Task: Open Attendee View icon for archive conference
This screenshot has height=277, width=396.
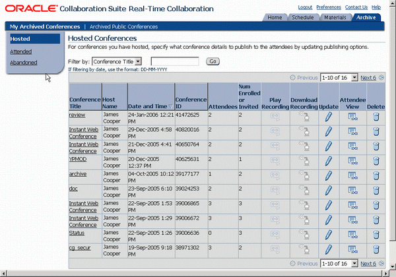Action: [x=353, y=175]
